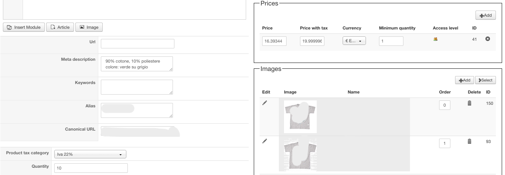The width and height of the screenshot is (505, 175).
Task: Open the Currency dropdown
Action: click(x=354, y=41)
